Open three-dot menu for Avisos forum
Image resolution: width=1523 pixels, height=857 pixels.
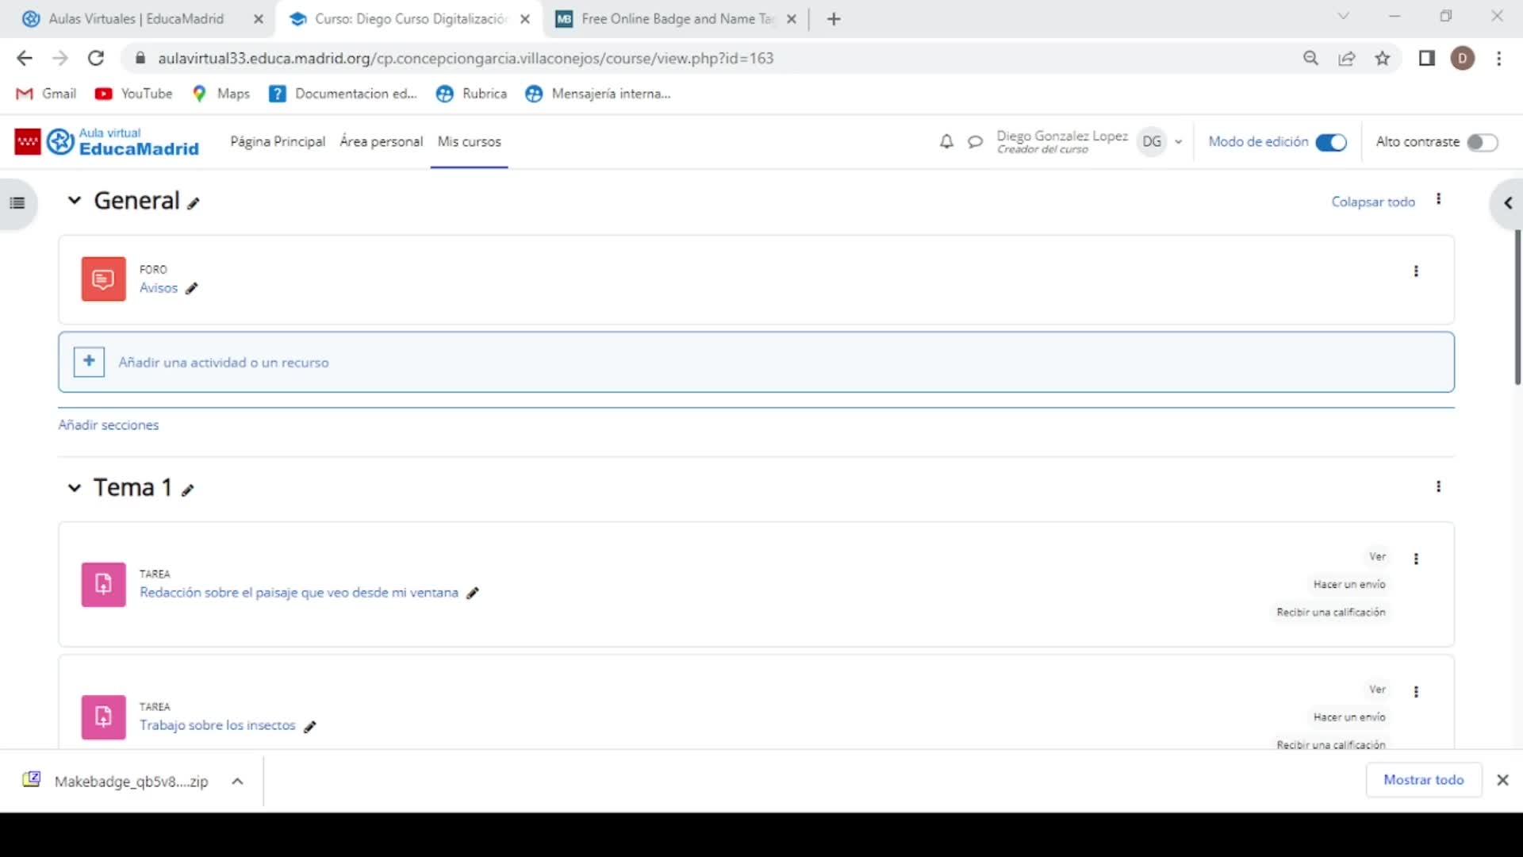(1416, 271)
